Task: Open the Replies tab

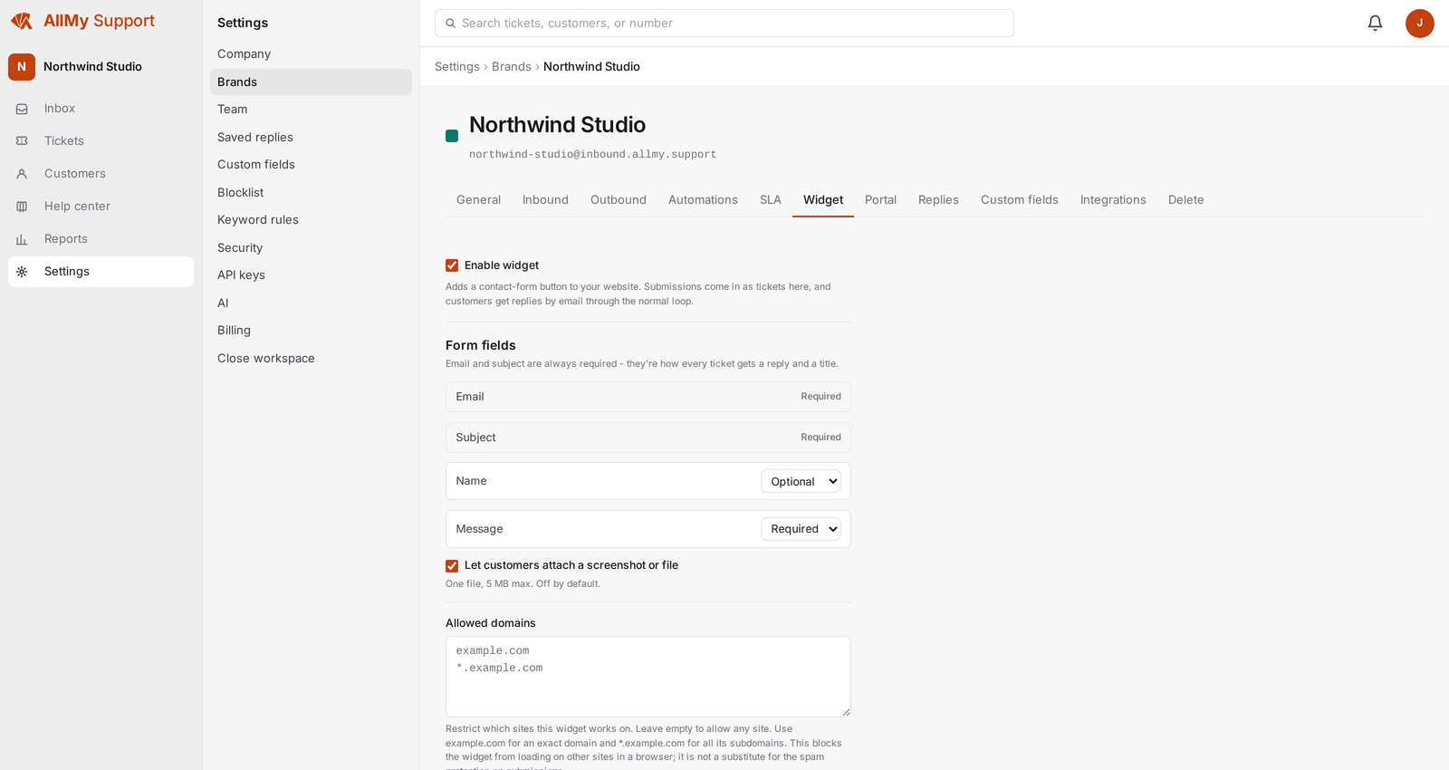Action: 938,200
